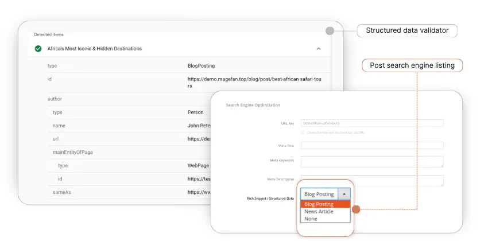The height and width of the screenshot is (241, 488).
Task: Focus the Meta Title input
Action: click(372, 146)
